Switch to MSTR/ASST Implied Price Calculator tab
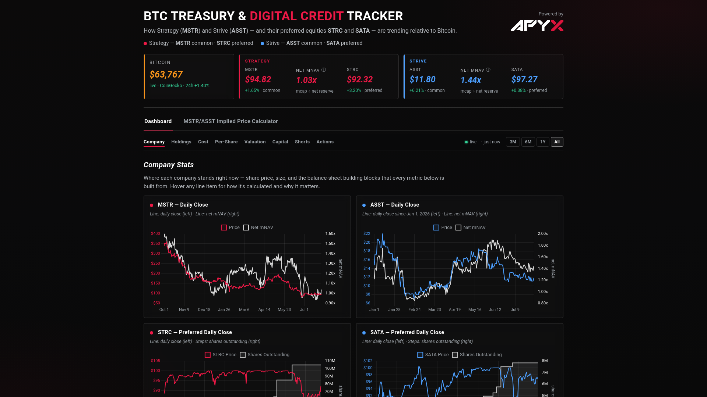 click(x=231, y=121)
